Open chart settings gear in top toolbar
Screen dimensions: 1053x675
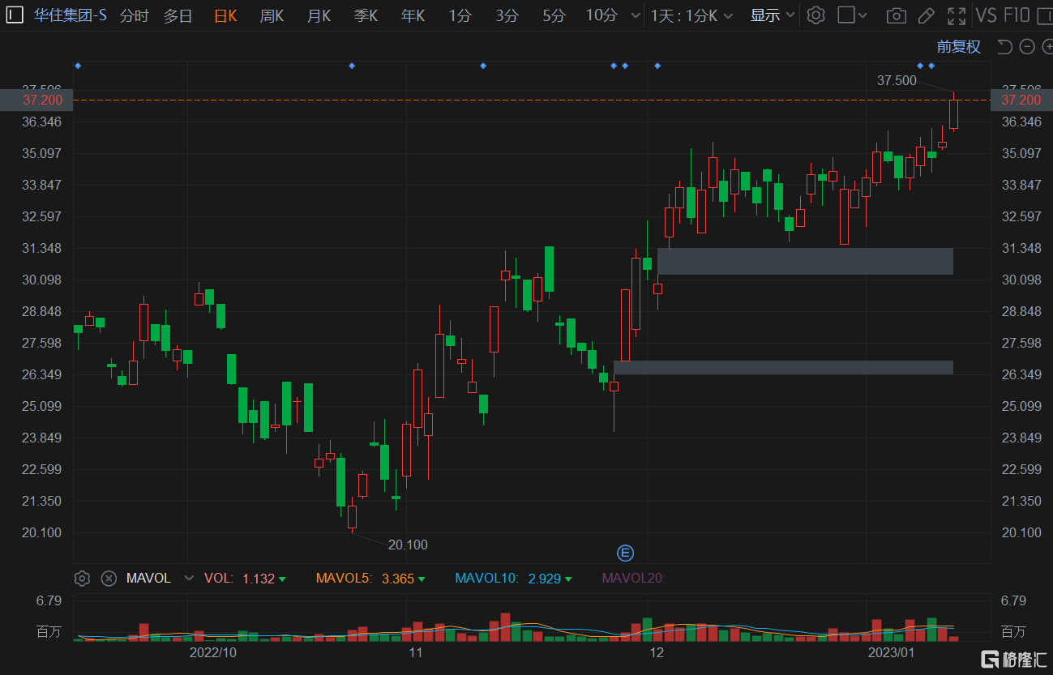pos(816,15)
